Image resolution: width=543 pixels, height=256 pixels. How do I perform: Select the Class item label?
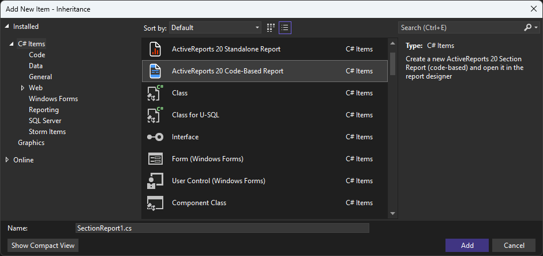(x=179, y=93)
